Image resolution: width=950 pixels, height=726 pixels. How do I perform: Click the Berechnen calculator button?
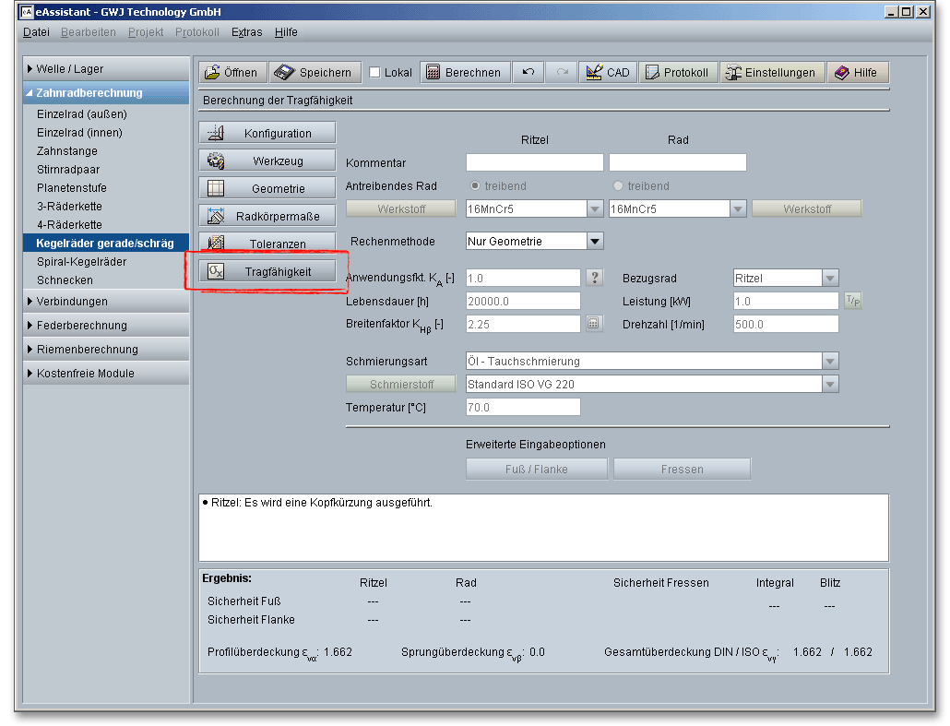point(464,73)
